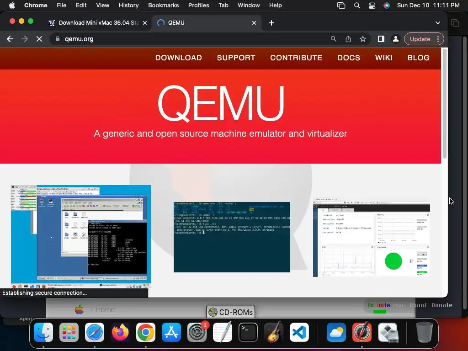Open the Bookmarks menu
The image size is (468, 351).
(163, 5)
